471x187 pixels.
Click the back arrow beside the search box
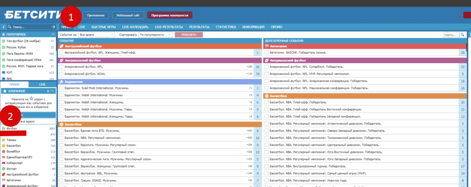tap(3, 27)
